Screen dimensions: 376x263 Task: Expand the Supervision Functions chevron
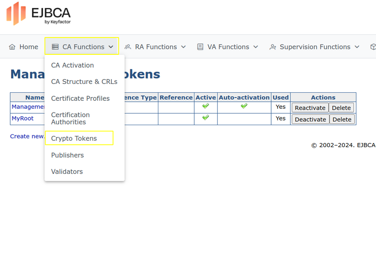click(357, 47)
